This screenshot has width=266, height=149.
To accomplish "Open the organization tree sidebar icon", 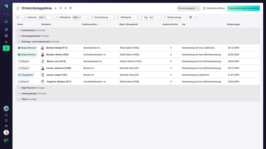I will pyautogui.click(x=6, y=21).
